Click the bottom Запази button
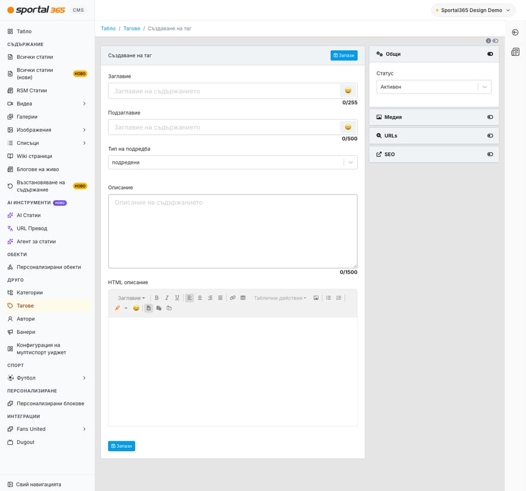This screenshot has height=491, width=526. tap(122, 446)
